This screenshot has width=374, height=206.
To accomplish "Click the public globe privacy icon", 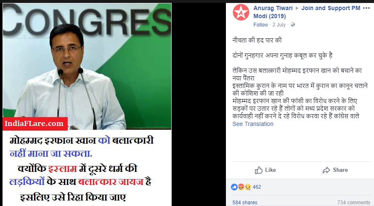I will click(x=293, y=24).
